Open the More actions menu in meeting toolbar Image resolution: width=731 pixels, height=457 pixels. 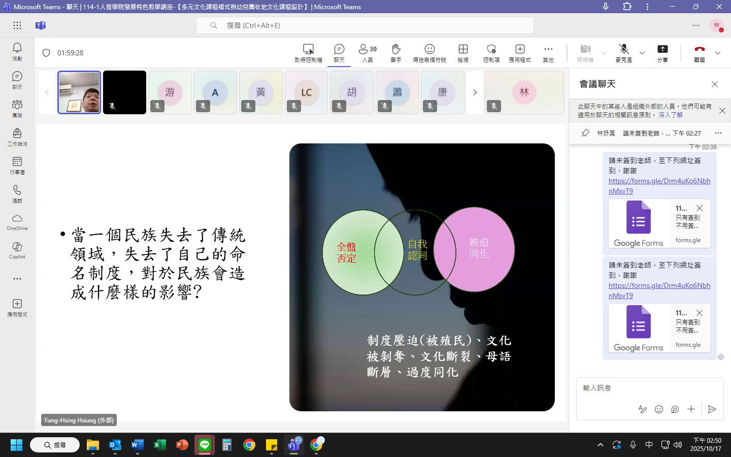point(548,52)
